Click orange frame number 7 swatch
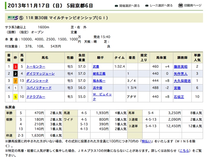 tap(16, 81)
